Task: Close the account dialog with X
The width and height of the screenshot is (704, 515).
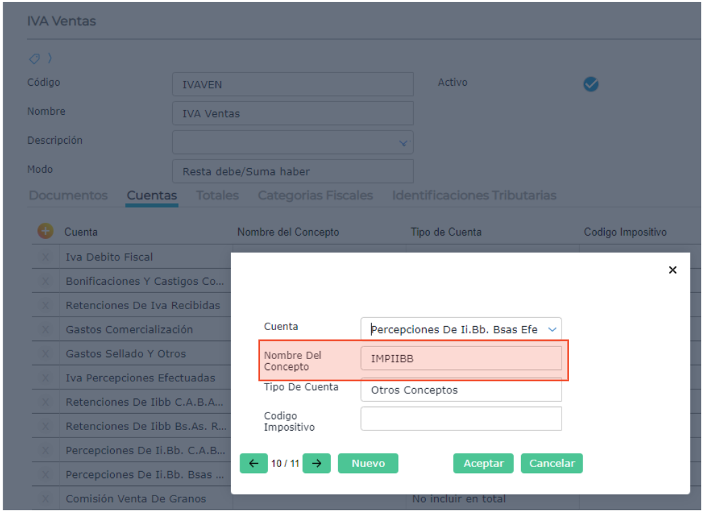Action: (672, 270)
